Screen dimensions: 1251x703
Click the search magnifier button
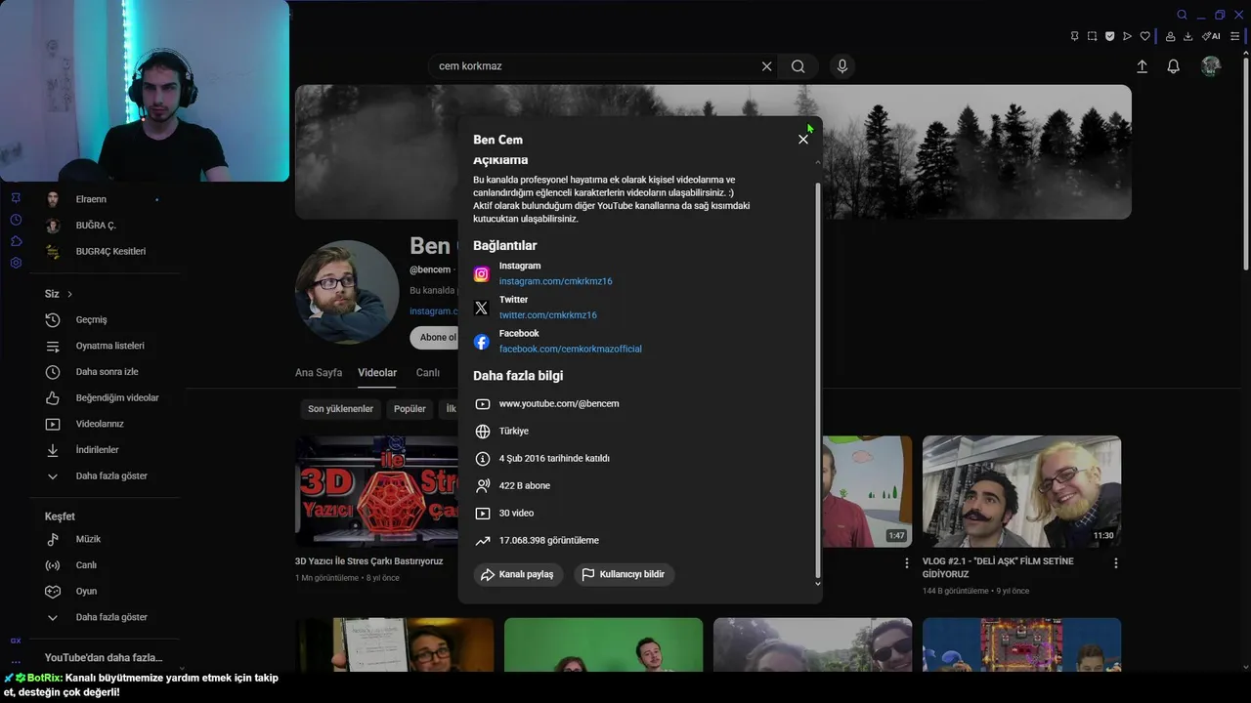(798, 66)
